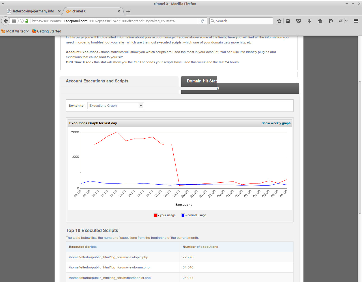Open a new tab with plus button
Viewport: 362px width, 282px height.
(128, 11)
